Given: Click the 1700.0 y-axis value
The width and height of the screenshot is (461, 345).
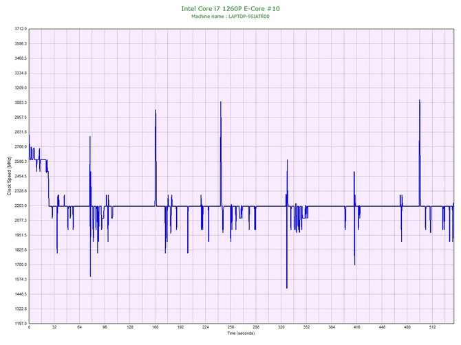Looking at the screenshot, I should point(21,265).
